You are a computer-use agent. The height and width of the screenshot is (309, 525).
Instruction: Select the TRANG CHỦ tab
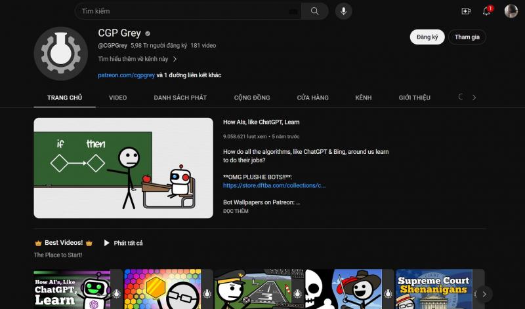pos(64,98)
